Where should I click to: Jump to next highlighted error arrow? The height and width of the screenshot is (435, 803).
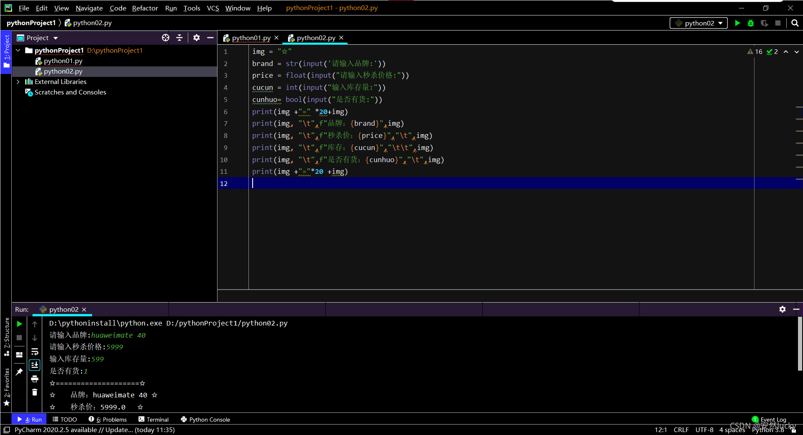(x=797, y=52)
